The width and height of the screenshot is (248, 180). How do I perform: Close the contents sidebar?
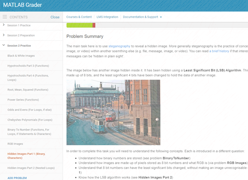(55, 17)
